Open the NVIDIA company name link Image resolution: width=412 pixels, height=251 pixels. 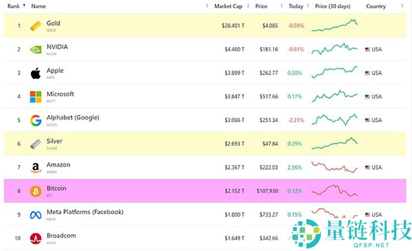pos(57,47)
